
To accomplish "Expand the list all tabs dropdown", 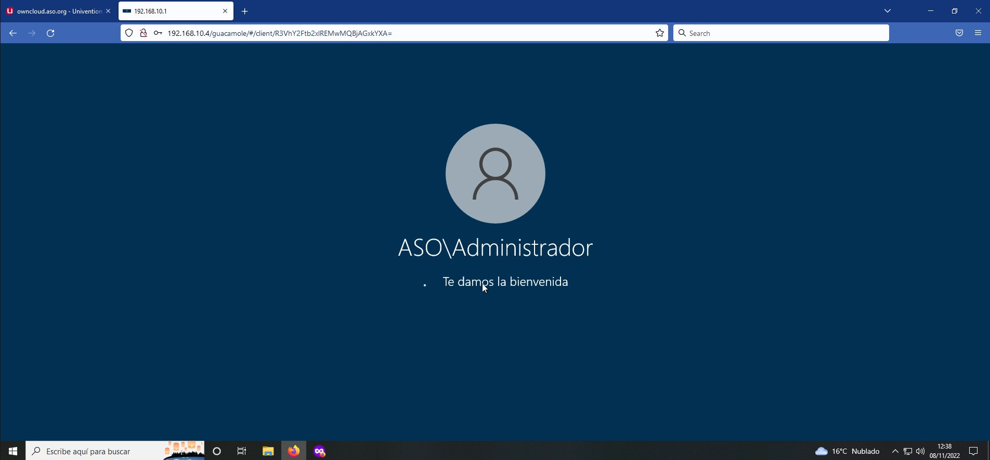I will click(887, 11).
